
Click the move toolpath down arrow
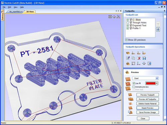point(158,29)
